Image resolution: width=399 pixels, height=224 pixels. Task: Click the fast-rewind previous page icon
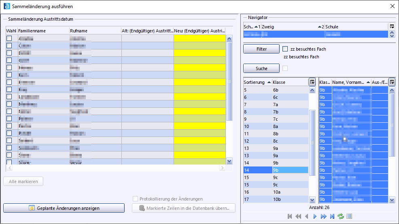298,216
